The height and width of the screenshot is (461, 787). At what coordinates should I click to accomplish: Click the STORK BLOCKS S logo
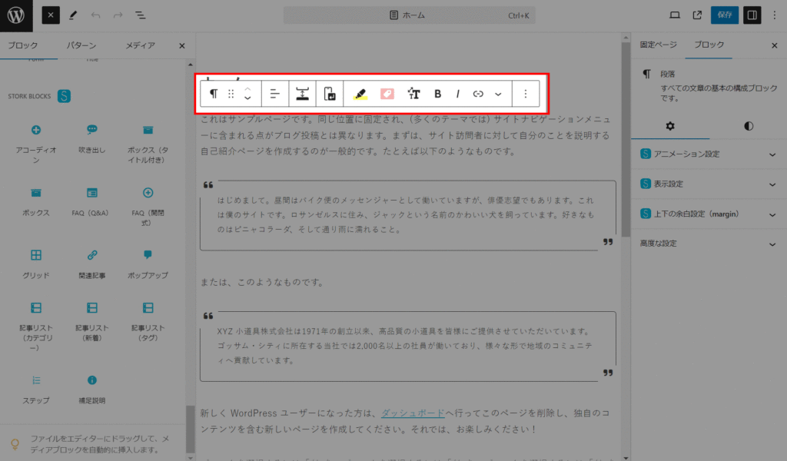tap(64, 96)
